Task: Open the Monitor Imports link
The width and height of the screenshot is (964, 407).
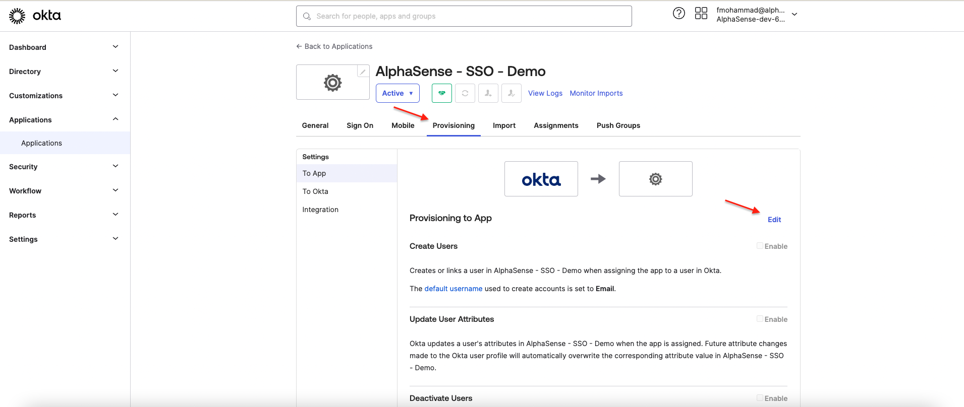Action: click(x=596, y=93)
